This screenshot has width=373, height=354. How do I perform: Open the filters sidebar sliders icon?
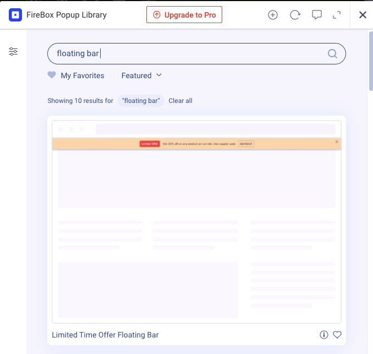(13, 51)
